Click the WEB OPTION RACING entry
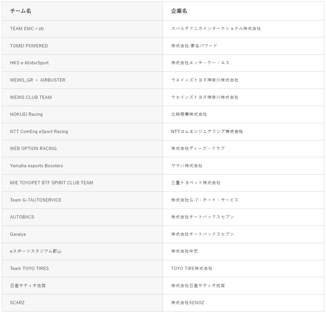 coord(33,149)
